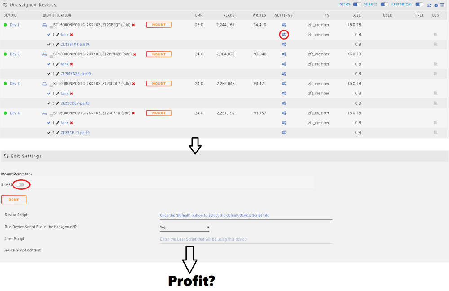The width and height of the screenshot is (449, 291).
Task: Mount the Dev 2 disk
Action: 159,54
